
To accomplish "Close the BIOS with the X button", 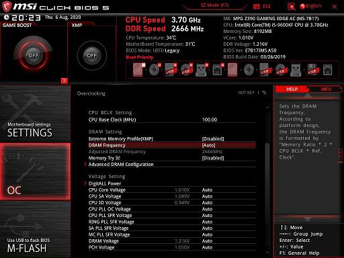I will pyautogui.click(x=334, y=7).
